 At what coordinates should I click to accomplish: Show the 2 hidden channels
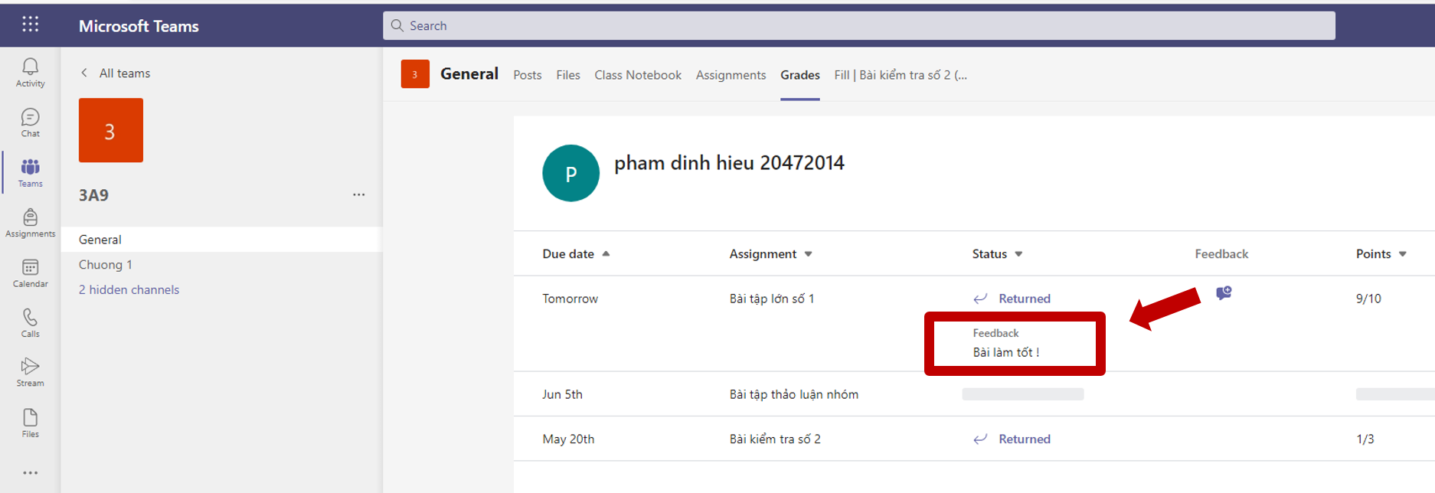(x=129, y=289)
